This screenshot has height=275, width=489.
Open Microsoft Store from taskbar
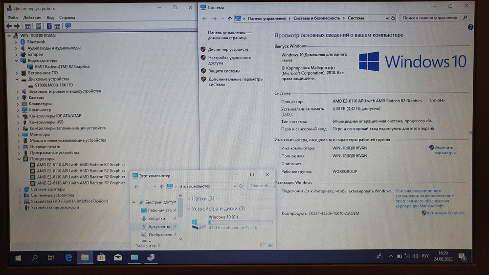click(101, 257)
